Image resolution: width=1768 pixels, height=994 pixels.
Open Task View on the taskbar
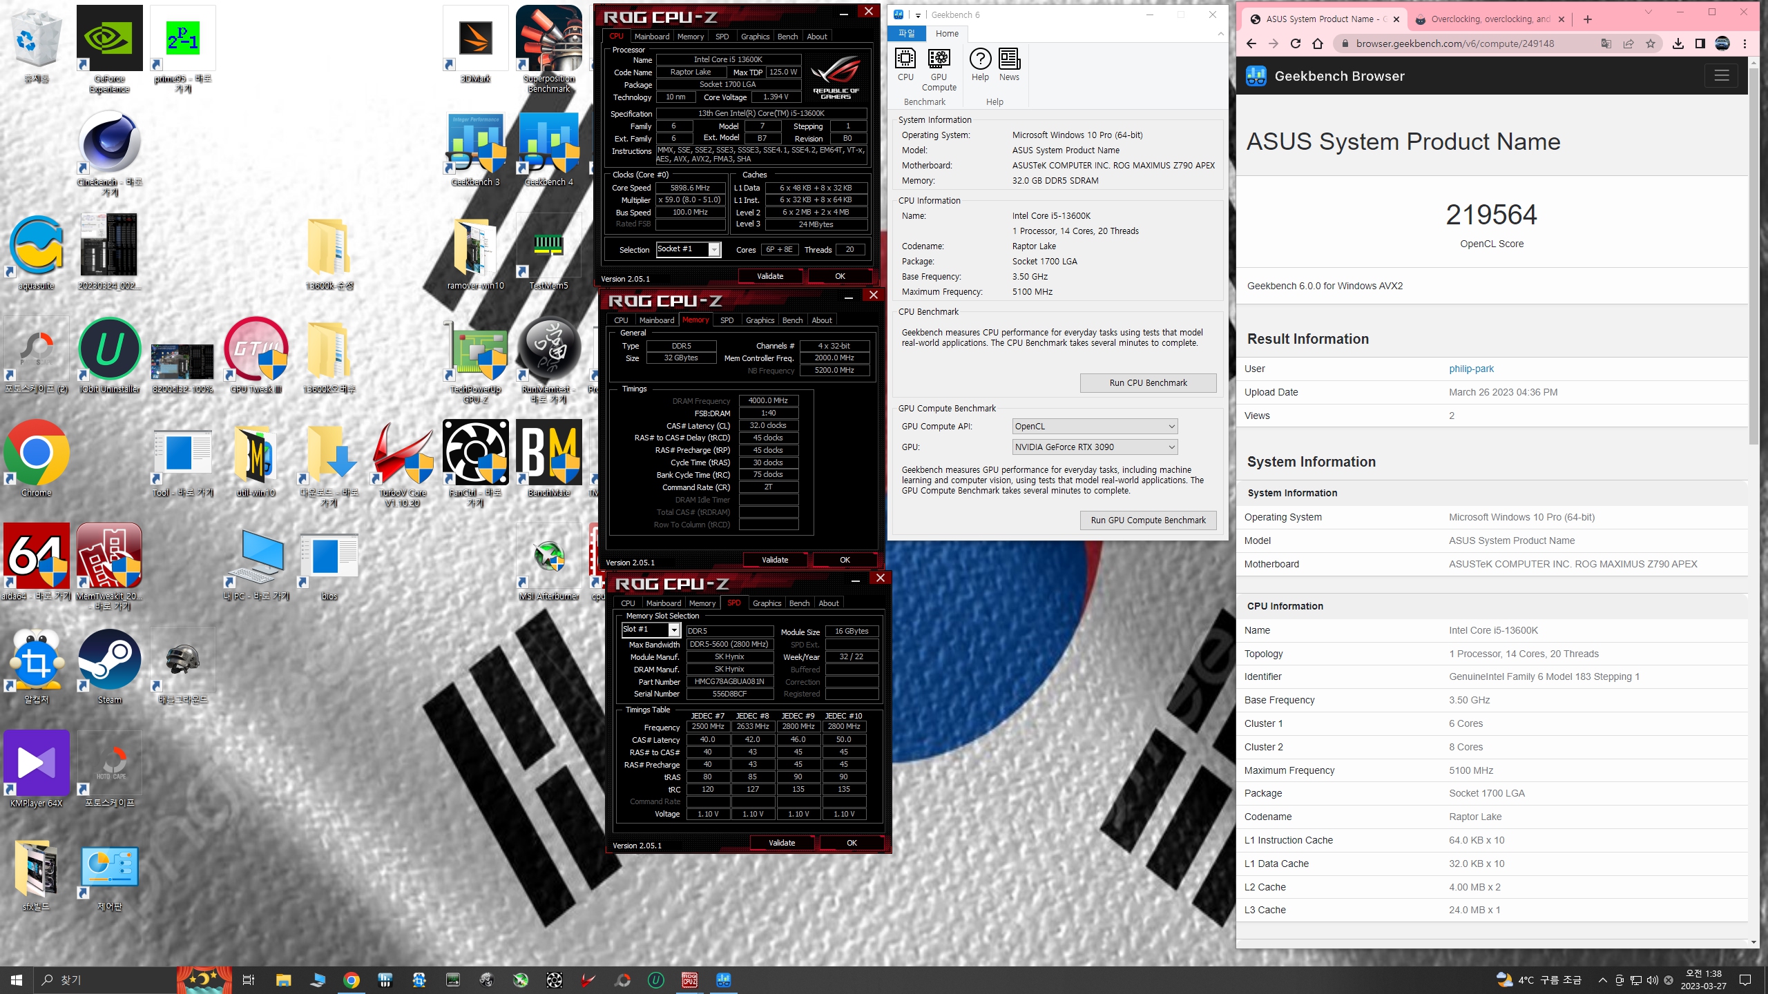249,980
